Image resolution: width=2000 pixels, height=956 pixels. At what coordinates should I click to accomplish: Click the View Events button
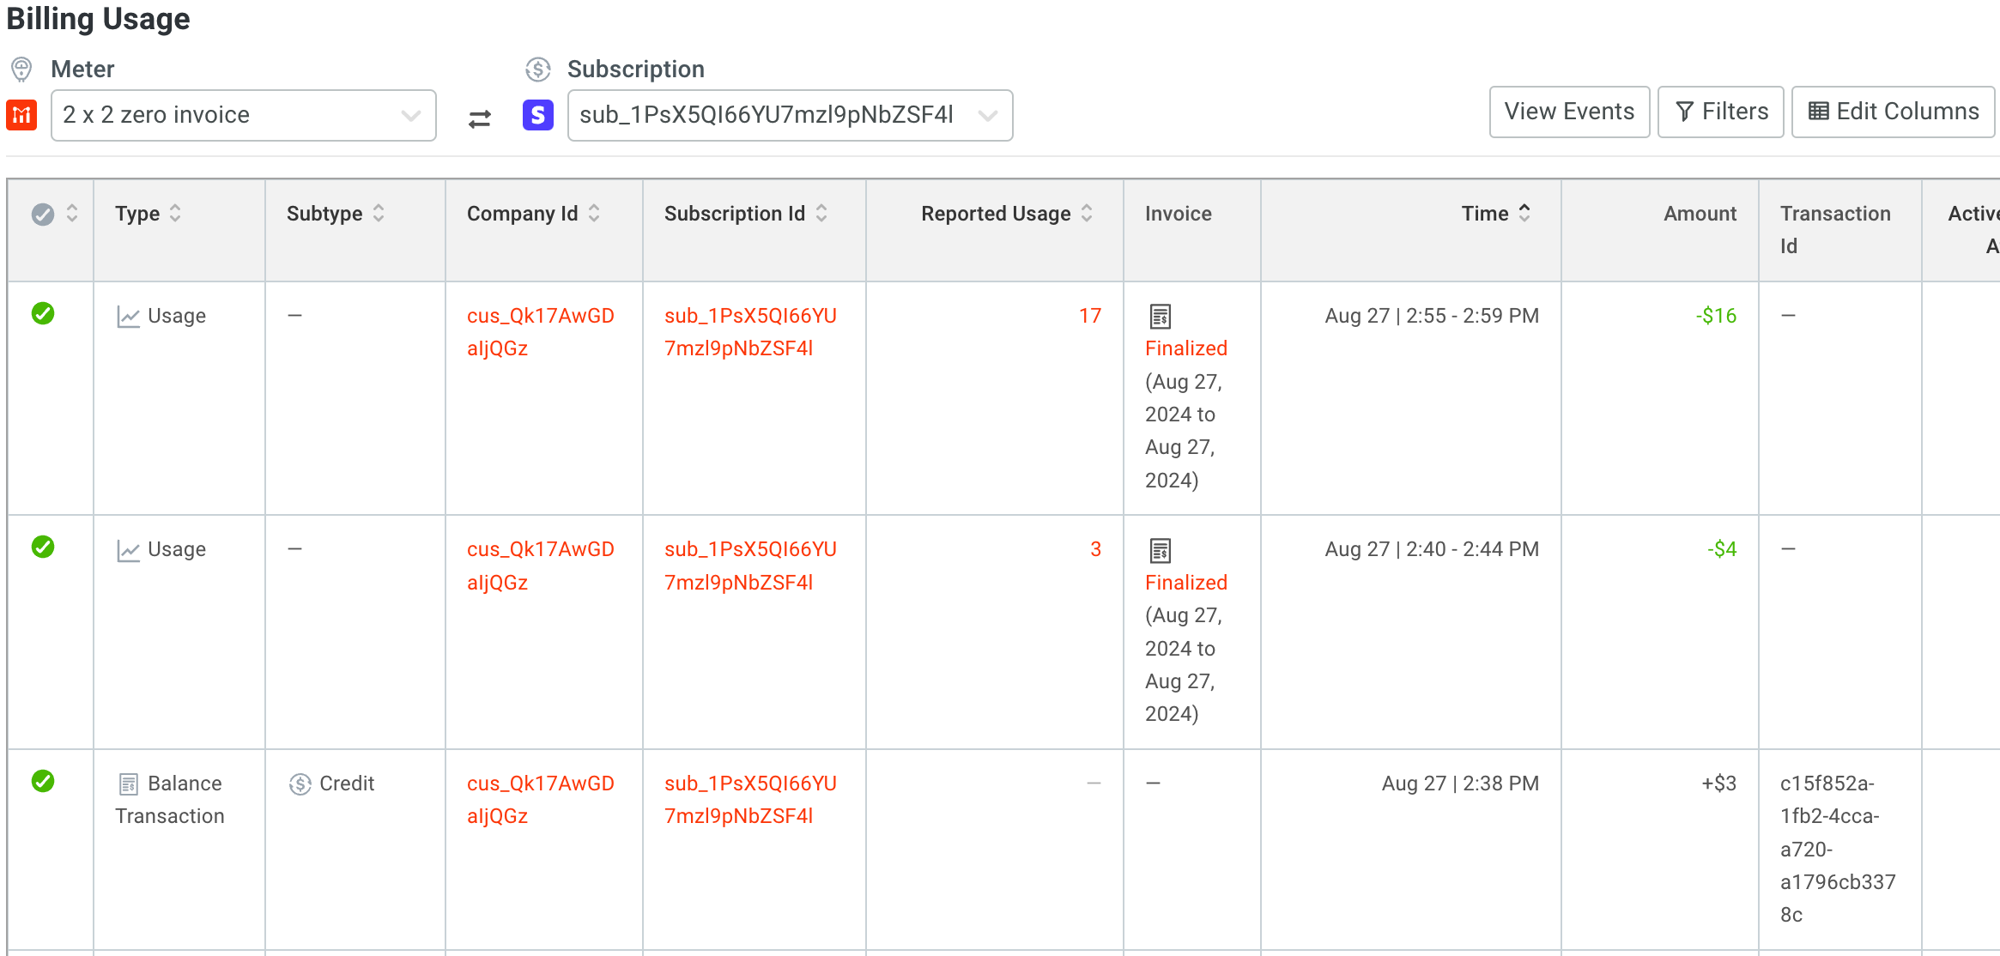click(1568, 112)
